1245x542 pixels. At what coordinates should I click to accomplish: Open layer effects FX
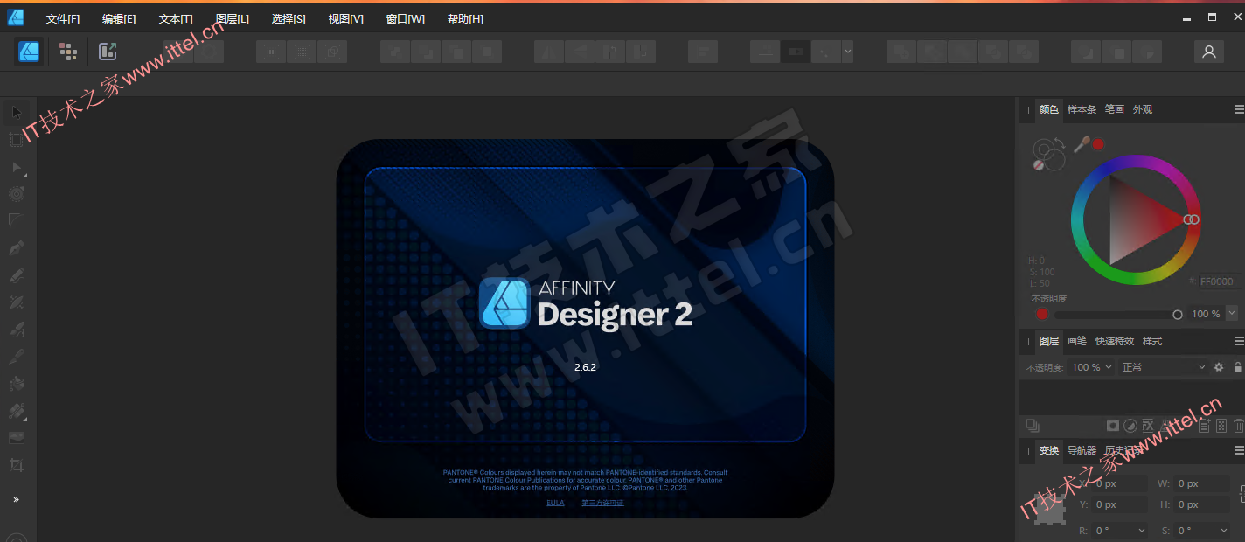pyautogui.click(x=1149, y=426)
